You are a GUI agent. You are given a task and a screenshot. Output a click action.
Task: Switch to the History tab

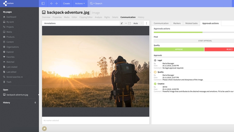[141, 17]
